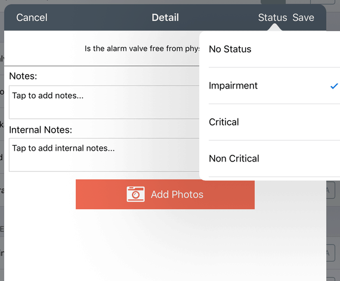This screenshot has height=281, width=340.
Task: Tap the Add Photos button
Action: [x=165, y=194]
